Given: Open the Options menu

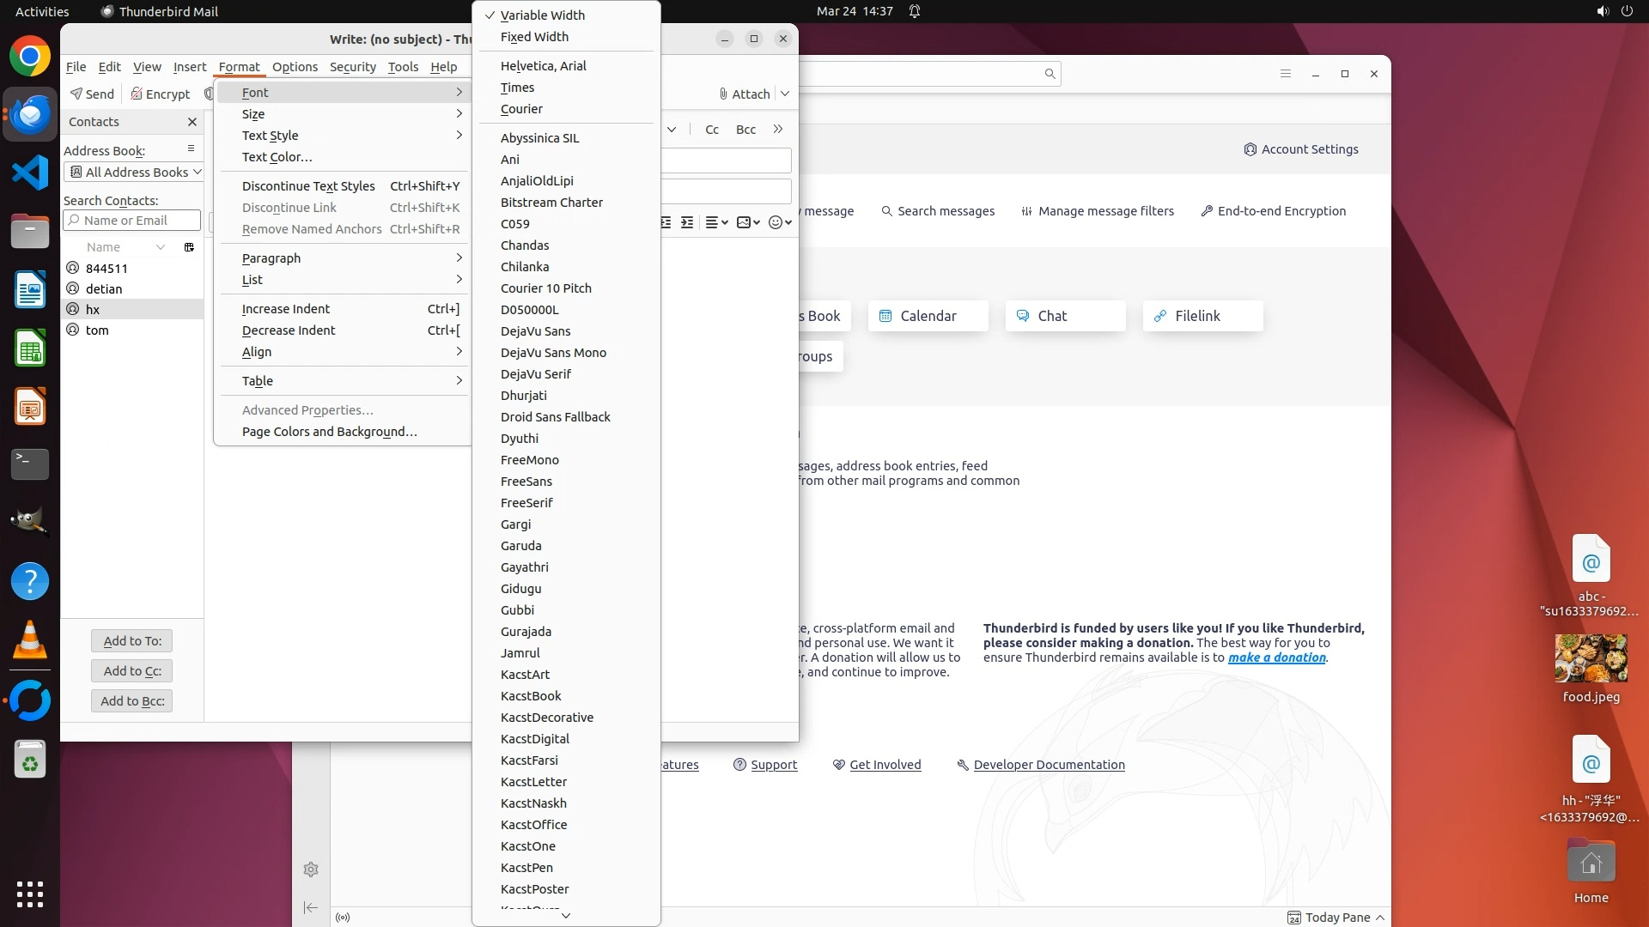Looking at the screenshot, I should (295, 67).
